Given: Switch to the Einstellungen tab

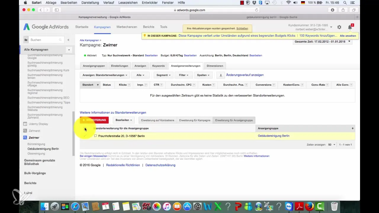Looking at the screenshot, I should click(120, 66).
